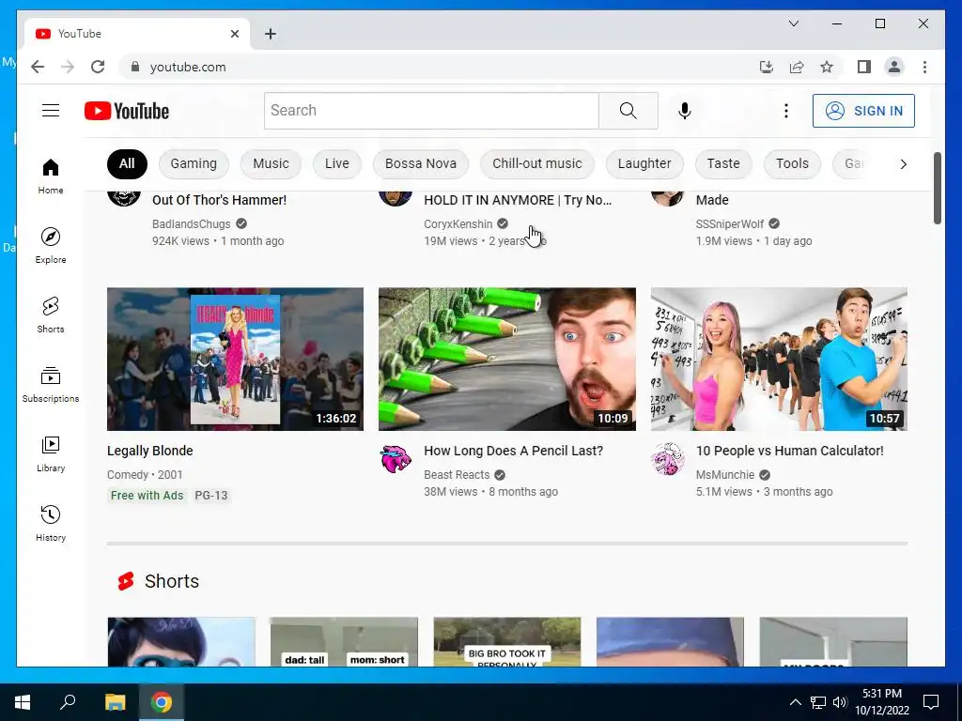Click the install app icon in address bar

(x=767, y=67)
